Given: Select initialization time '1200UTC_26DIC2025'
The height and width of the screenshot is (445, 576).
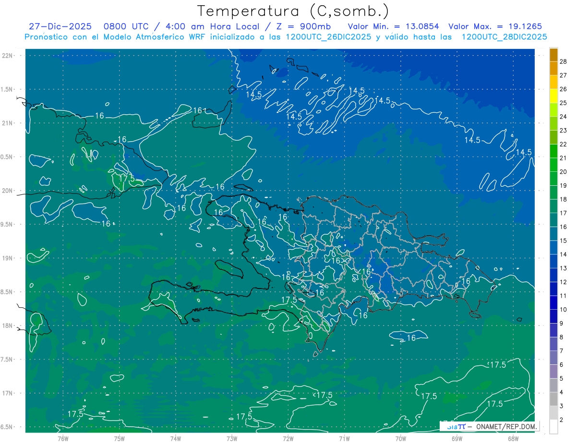Looking at the screenshot, I should [x=328, y=37].
